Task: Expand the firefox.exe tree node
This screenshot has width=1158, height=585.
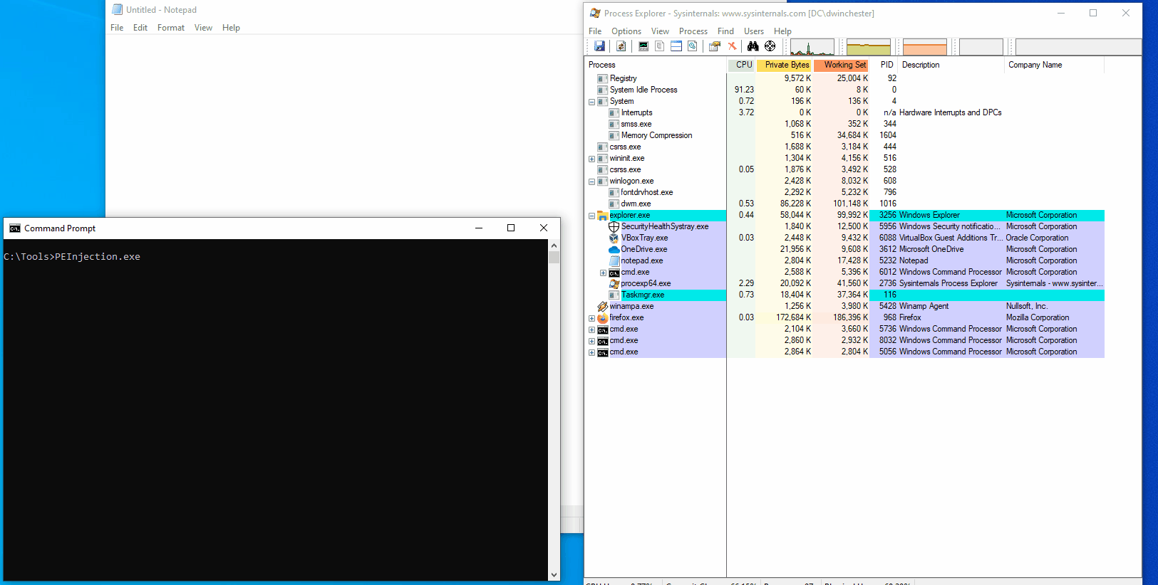Action: click(591, 318)
